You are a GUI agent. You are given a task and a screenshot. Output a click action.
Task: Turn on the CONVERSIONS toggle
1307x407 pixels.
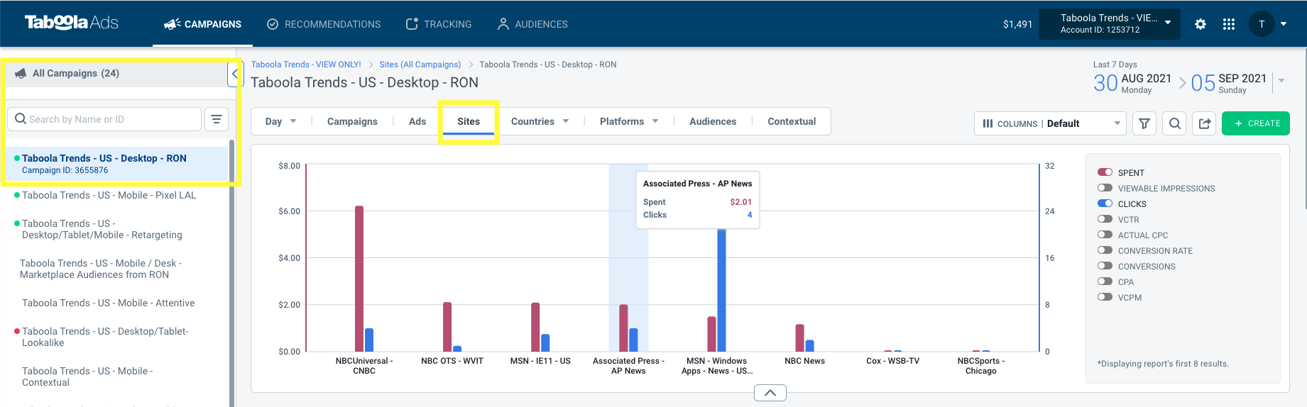click(1105, 266)
